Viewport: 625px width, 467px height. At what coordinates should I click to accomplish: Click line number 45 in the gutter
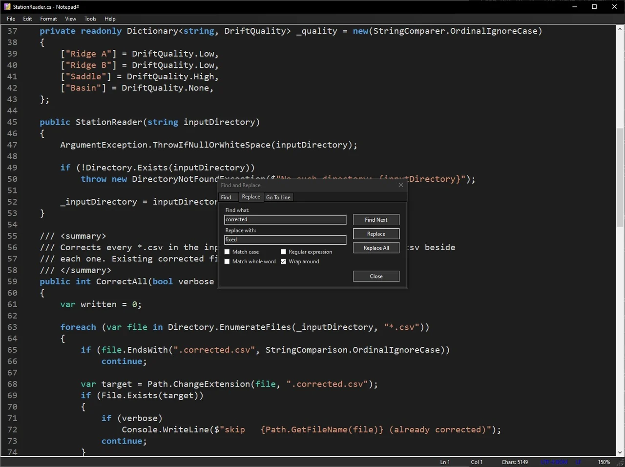pos(12,122)
